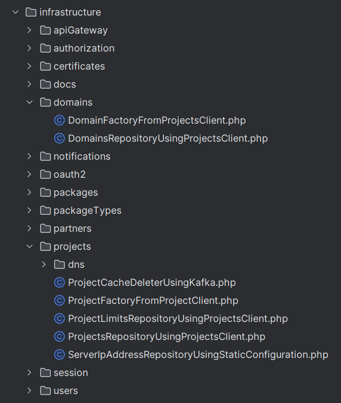Screen dimensions: 341x403
Task: Open ProjectsRepositoryUsingProjectsClient.php file
Action: pos(166,336)
